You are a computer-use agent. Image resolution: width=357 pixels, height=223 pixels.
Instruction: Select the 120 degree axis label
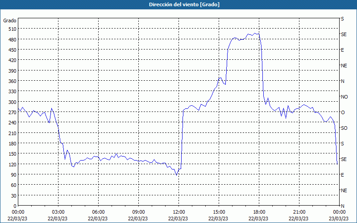tap(12, 164)
